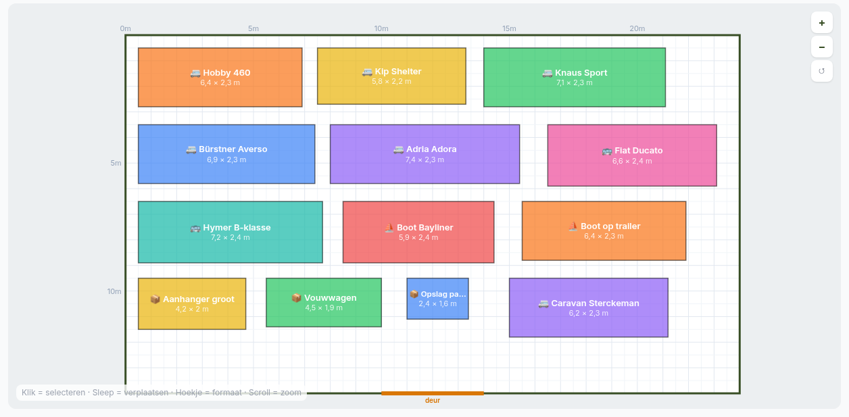Click the 15m ruler label on top
The height and width of the screenshot is (417, 849).
pos(509,28)
